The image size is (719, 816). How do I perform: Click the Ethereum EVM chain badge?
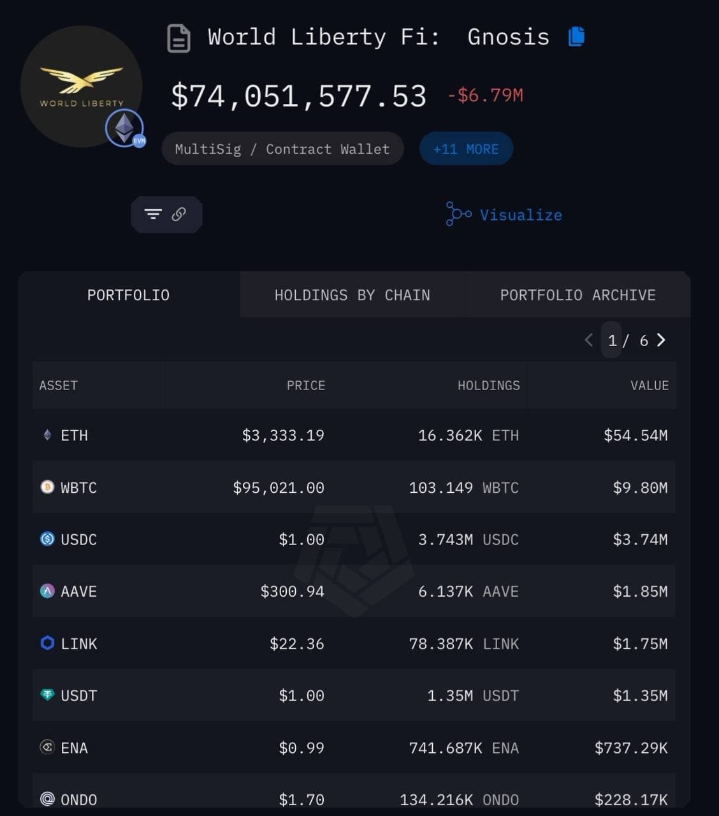pyautogui.click(x=125, y=128)
